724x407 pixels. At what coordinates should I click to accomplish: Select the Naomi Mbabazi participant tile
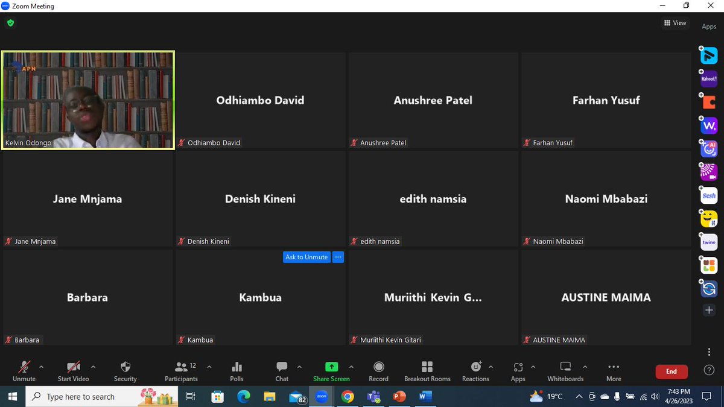[606, 199]
